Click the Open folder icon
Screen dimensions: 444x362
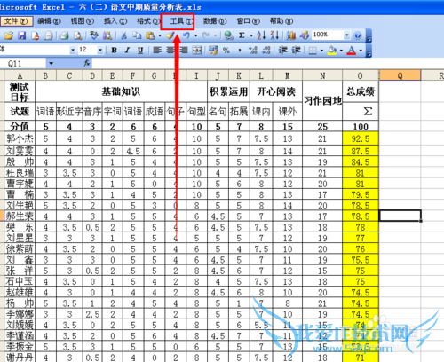pyautogui.click(x=8, y=35)
